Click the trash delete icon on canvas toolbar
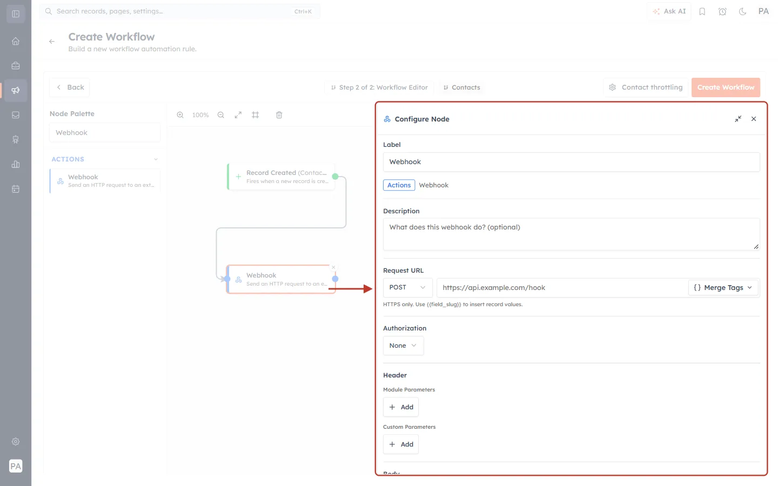Viewport: 778px width, 486px height. click(279, 115)
